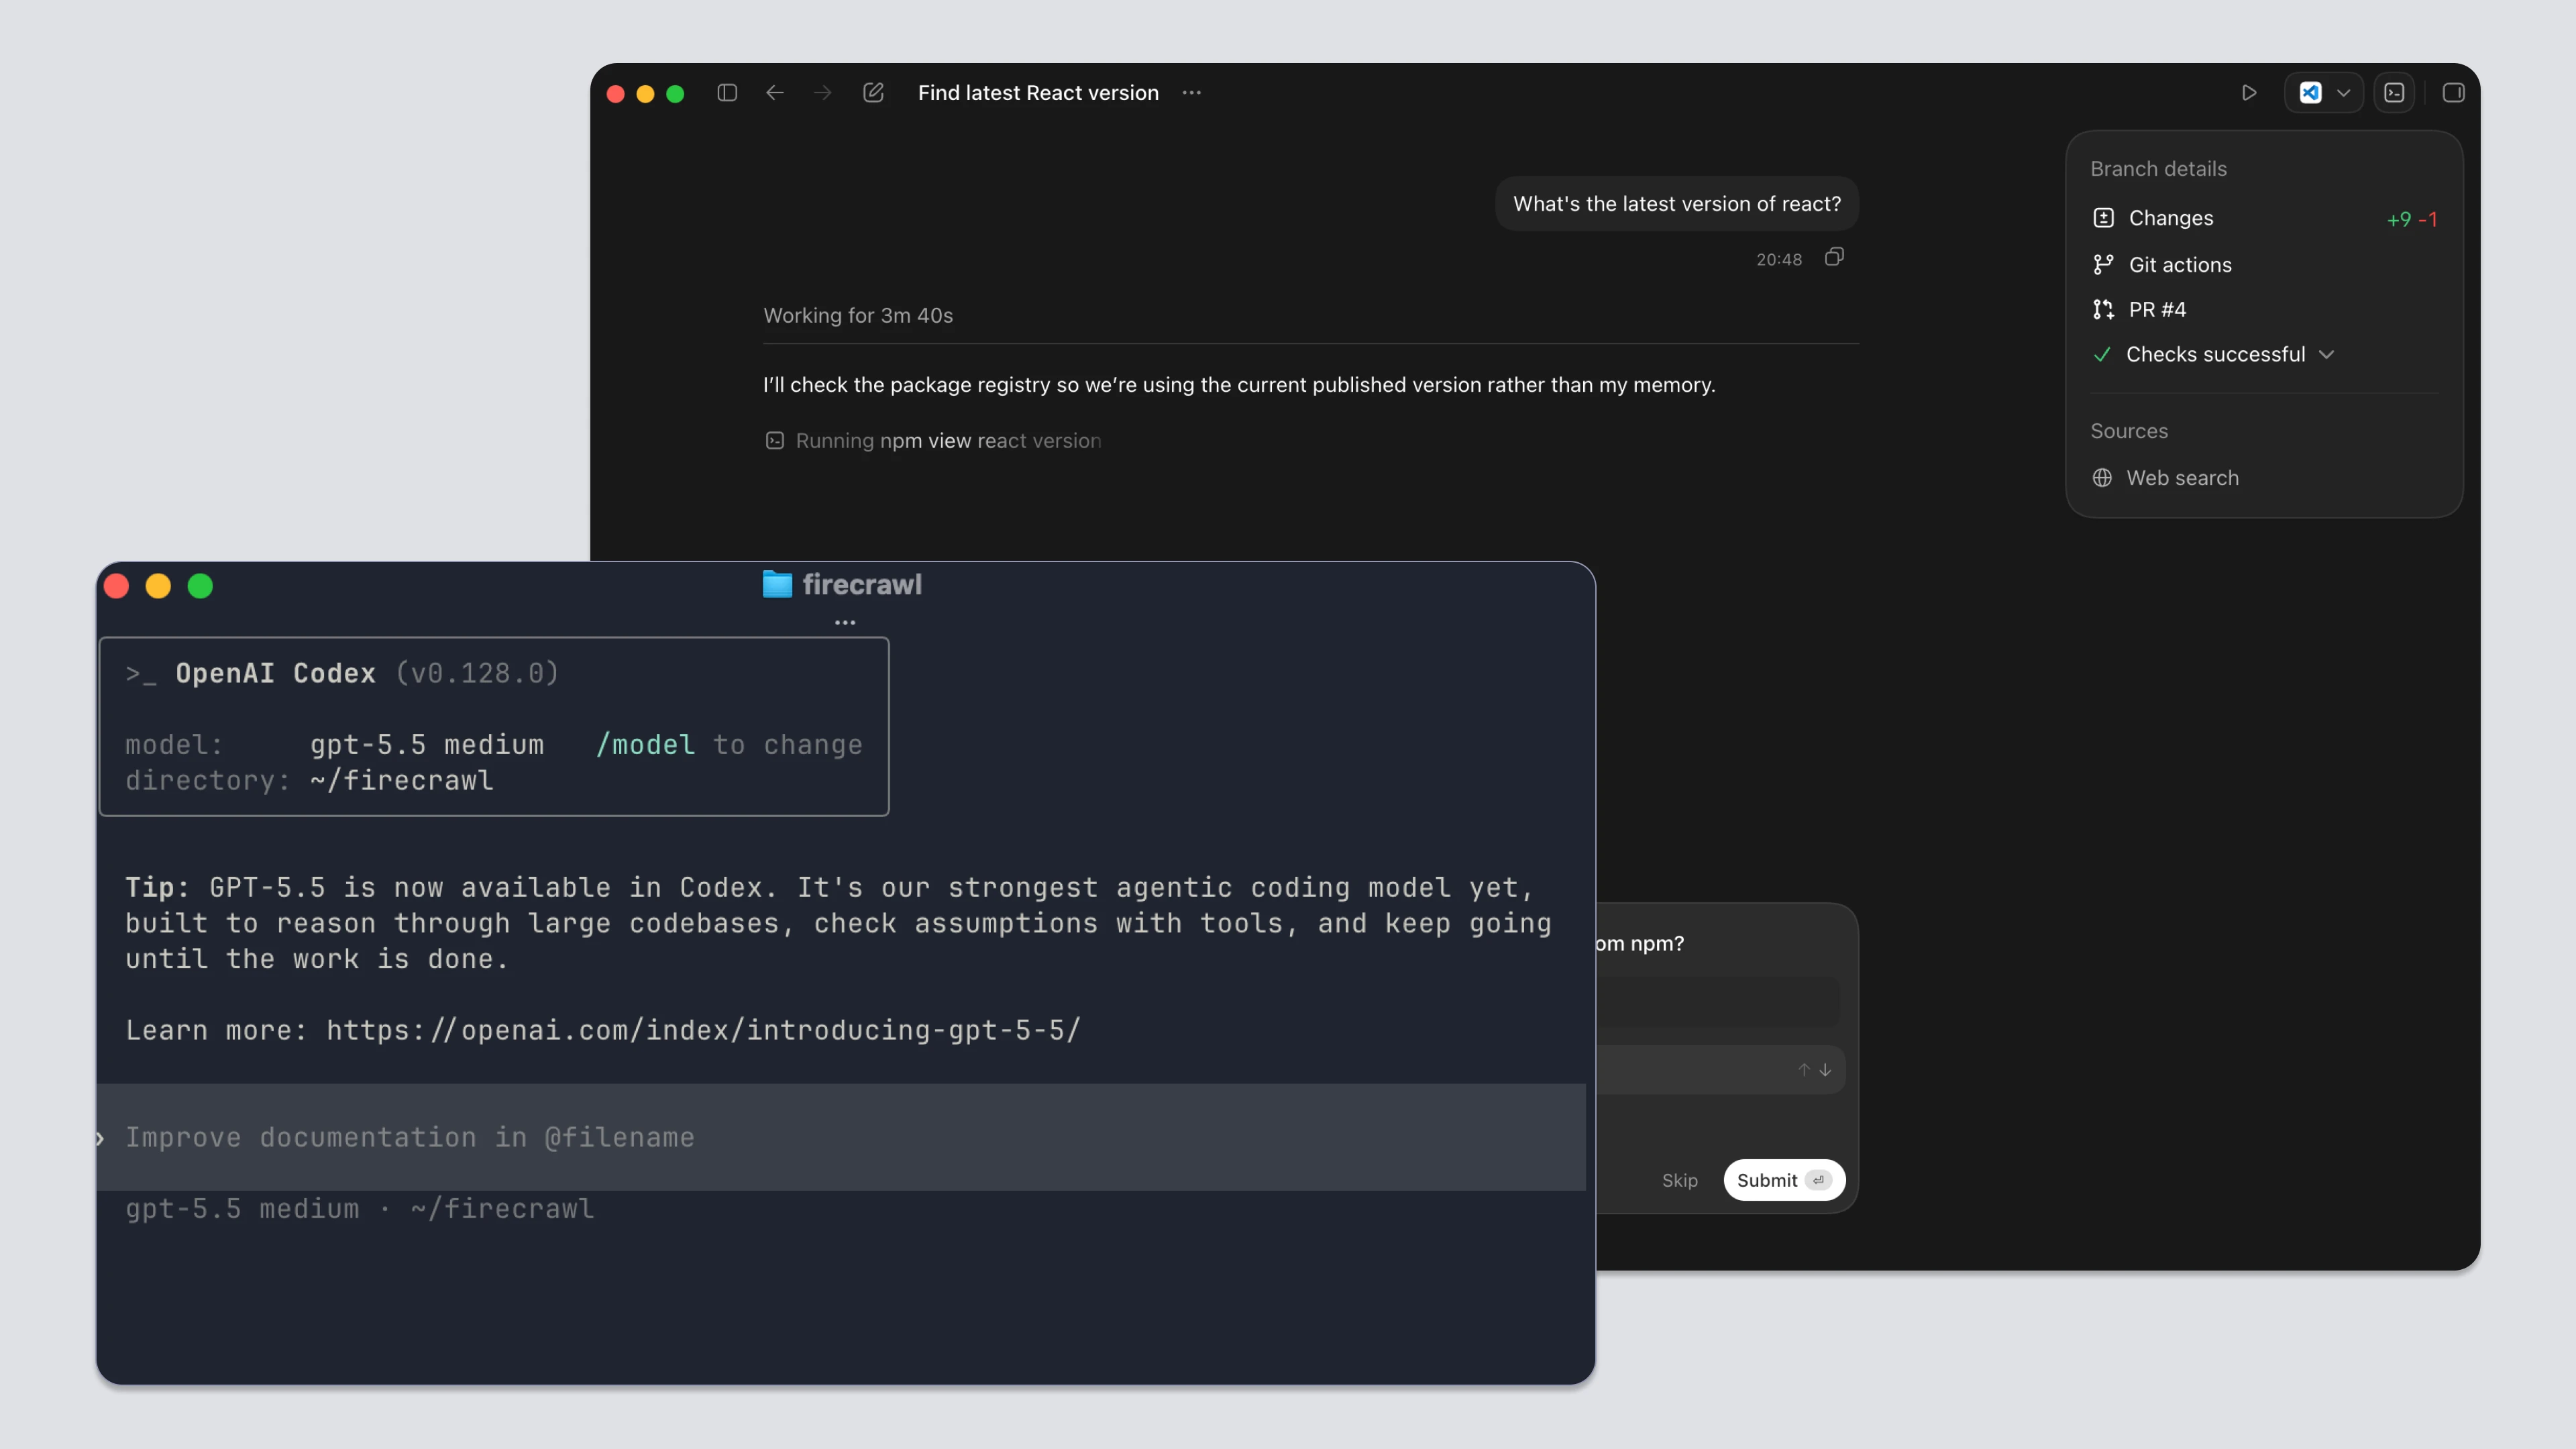Viewport: 2576px width, 1449px height.
Task: Copy the user message with copy icon
Action: click(x=1834, y=258)
